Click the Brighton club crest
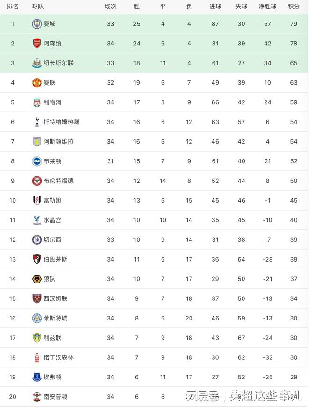 [37, 161]
